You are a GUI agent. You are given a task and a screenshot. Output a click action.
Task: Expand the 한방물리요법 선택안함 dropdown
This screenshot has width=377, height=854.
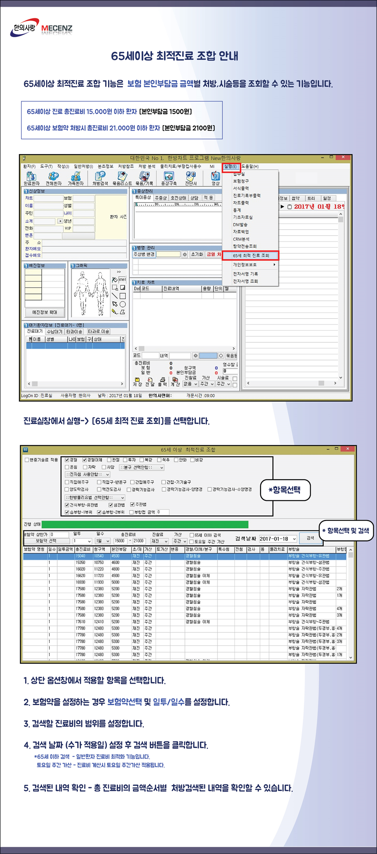(x=95, y=497)
